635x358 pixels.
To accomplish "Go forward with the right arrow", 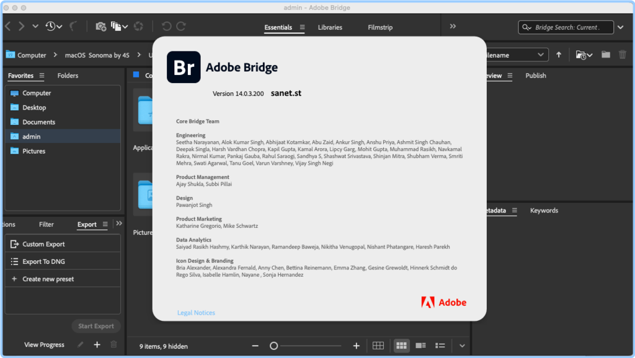I will tap(22, 26).
